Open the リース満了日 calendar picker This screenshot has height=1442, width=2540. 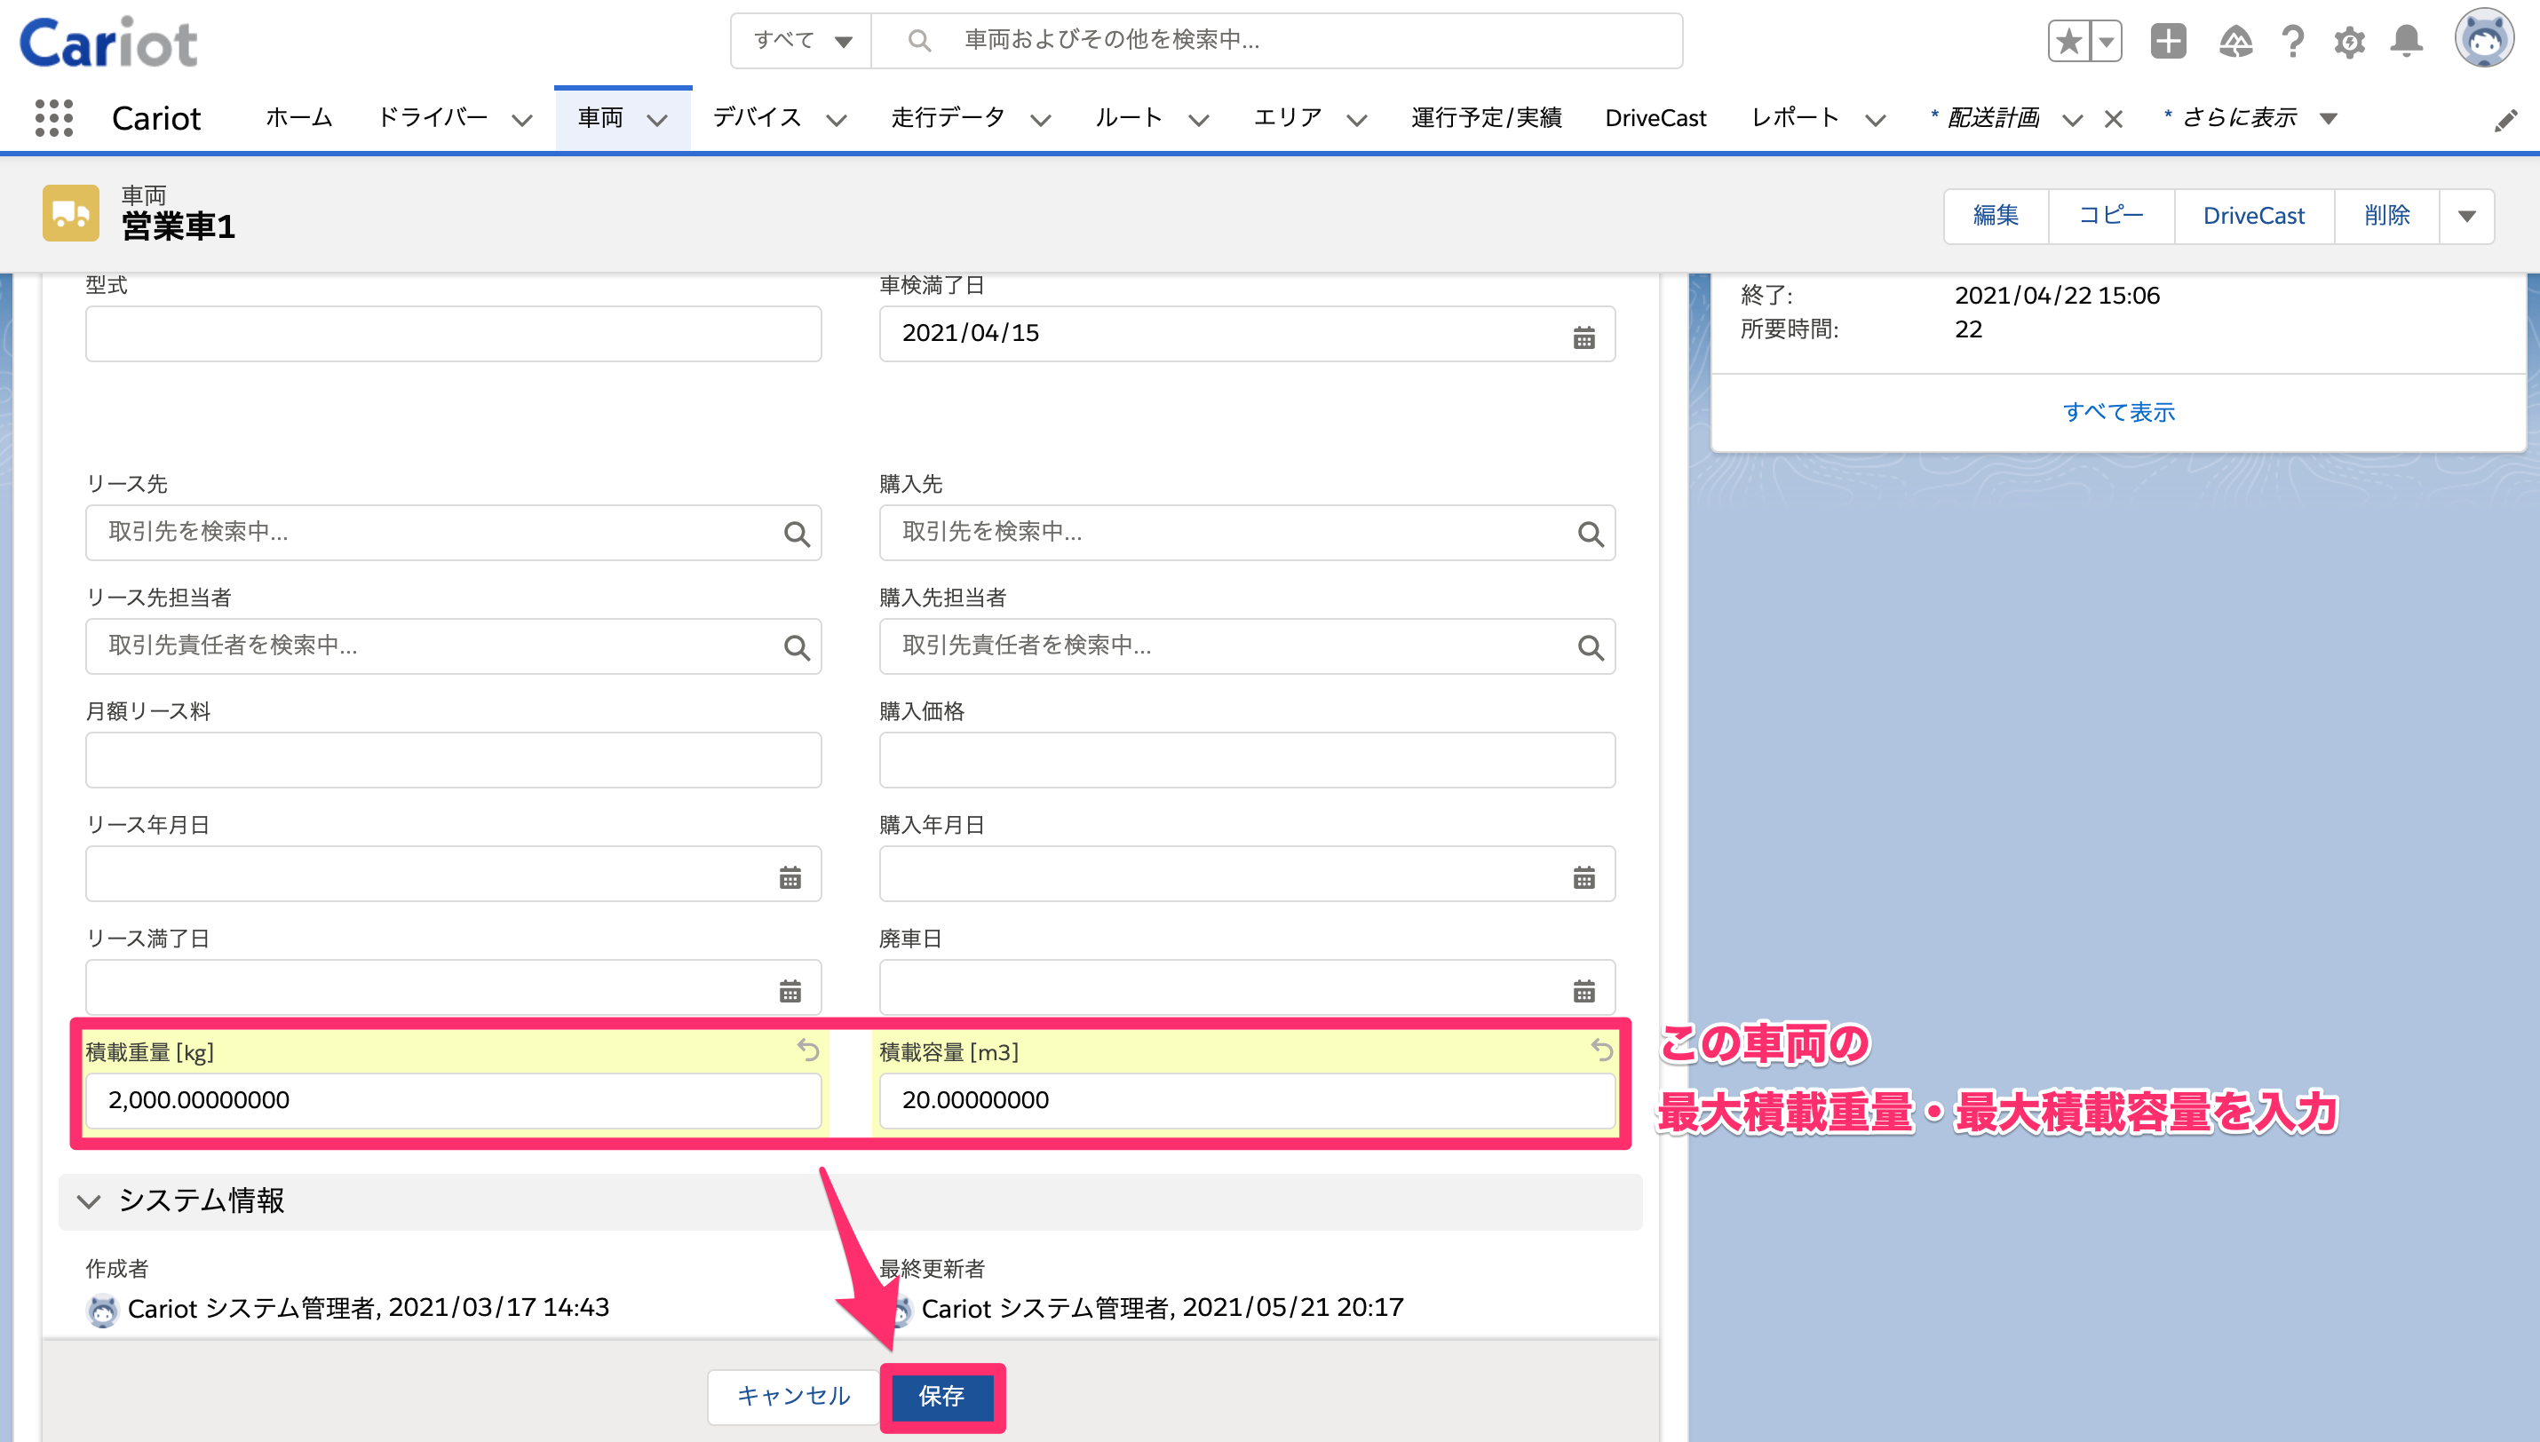pyautogui.click(x=790, y=990)
